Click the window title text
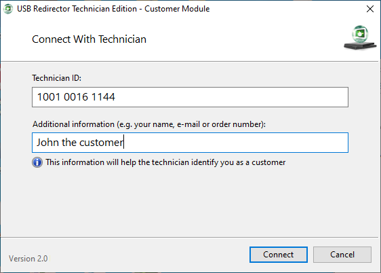Image resolution: width=381 pixels, height=273 pixels. pyautogui.click(x=113, y=9)
